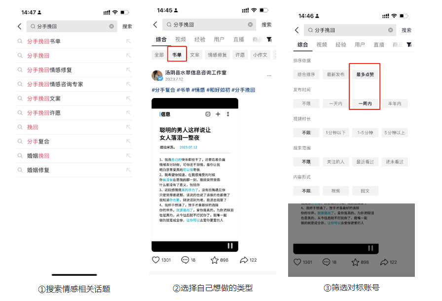Image resolution: width=442 pixels, height=301 pixels.
Task: Select 小作文 category chip
Action: (260, 55)
